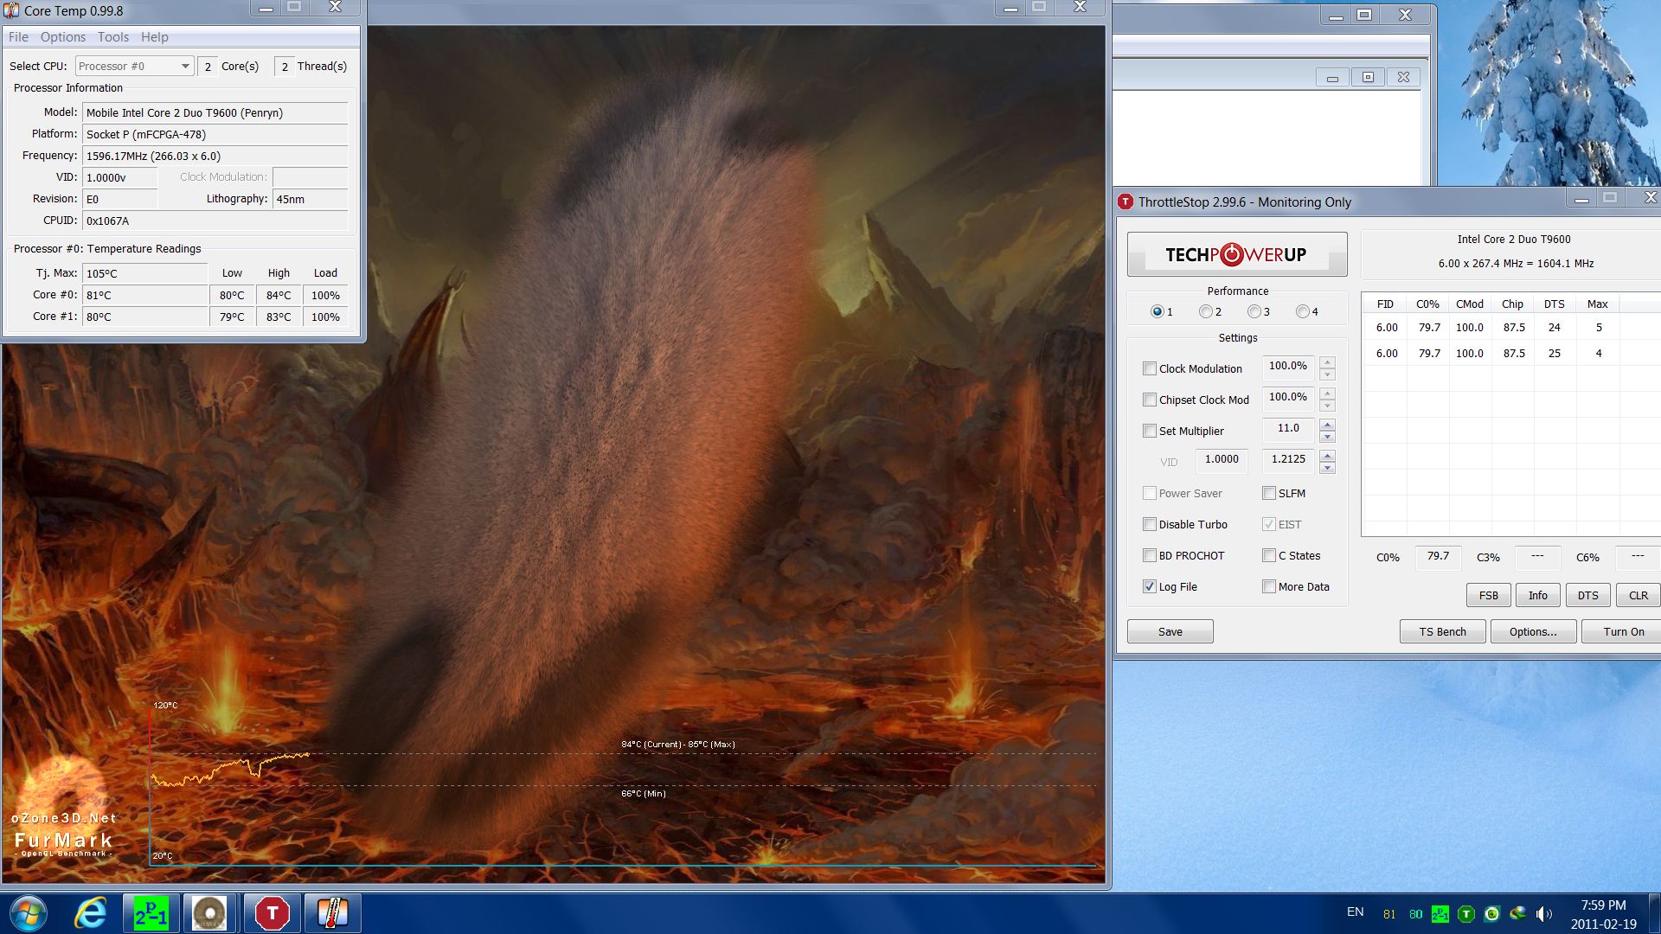Screen dimensions: 1661x934
Task: Launch Internet Explorer from the taskbar
Action: point(90,913)
